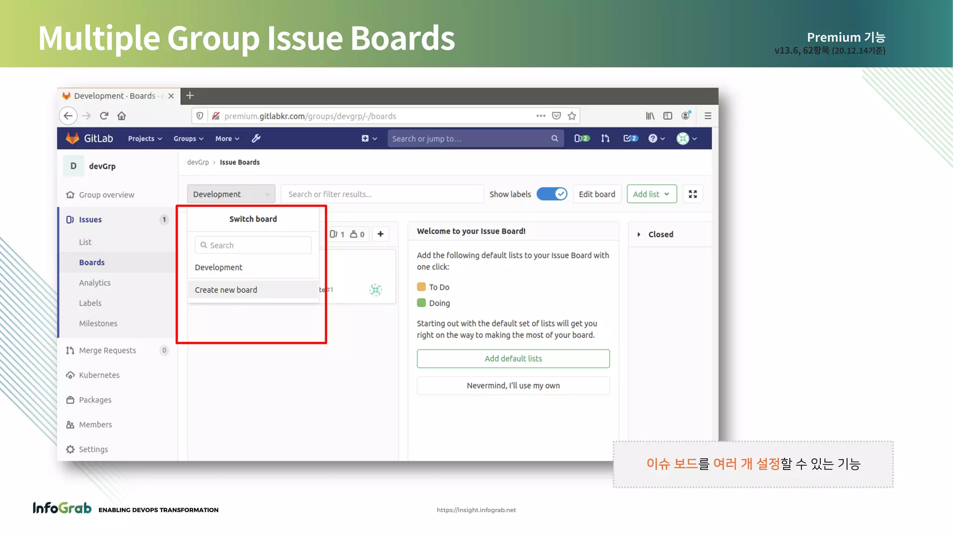Image resolution: width=953 pixels, height=536 pixels.
Task: Open Firefox account icon
Action: pyautogui.click(x=686, y=116)
